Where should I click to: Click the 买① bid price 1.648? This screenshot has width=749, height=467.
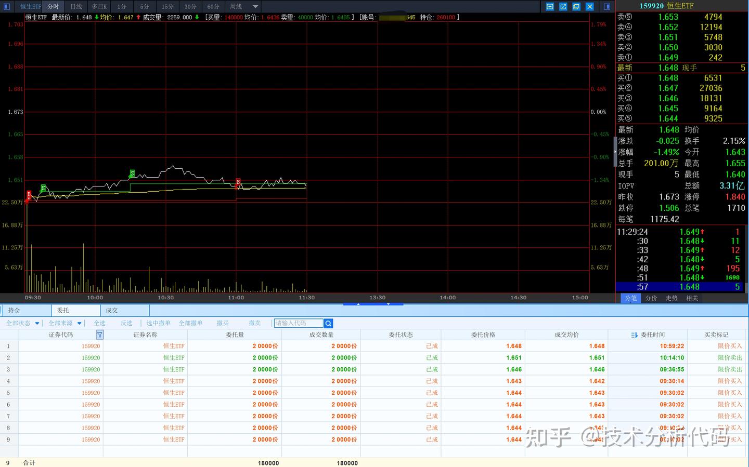click(x=668, y=78)
